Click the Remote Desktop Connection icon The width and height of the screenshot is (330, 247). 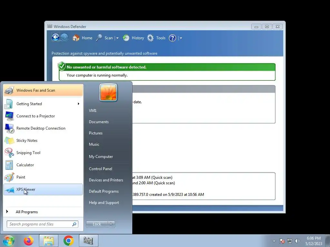(x=9, y=128)
